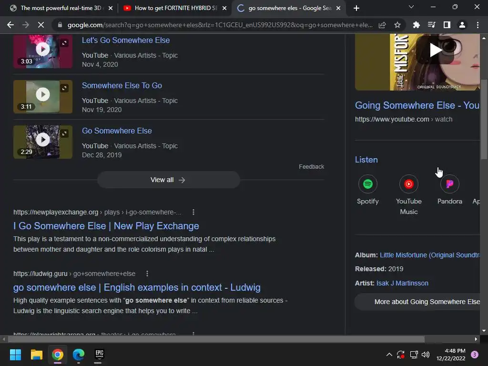488x366 pixels.
Task: Open the media control icon in toolbar
Action: click(431, 25)
